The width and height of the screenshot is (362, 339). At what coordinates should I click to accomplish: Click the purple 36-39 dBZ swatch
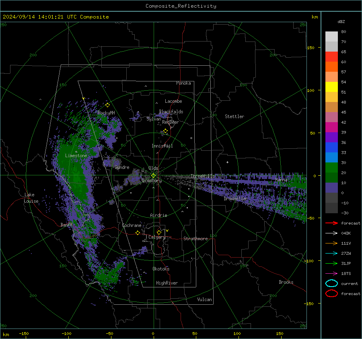click(331, 137)
